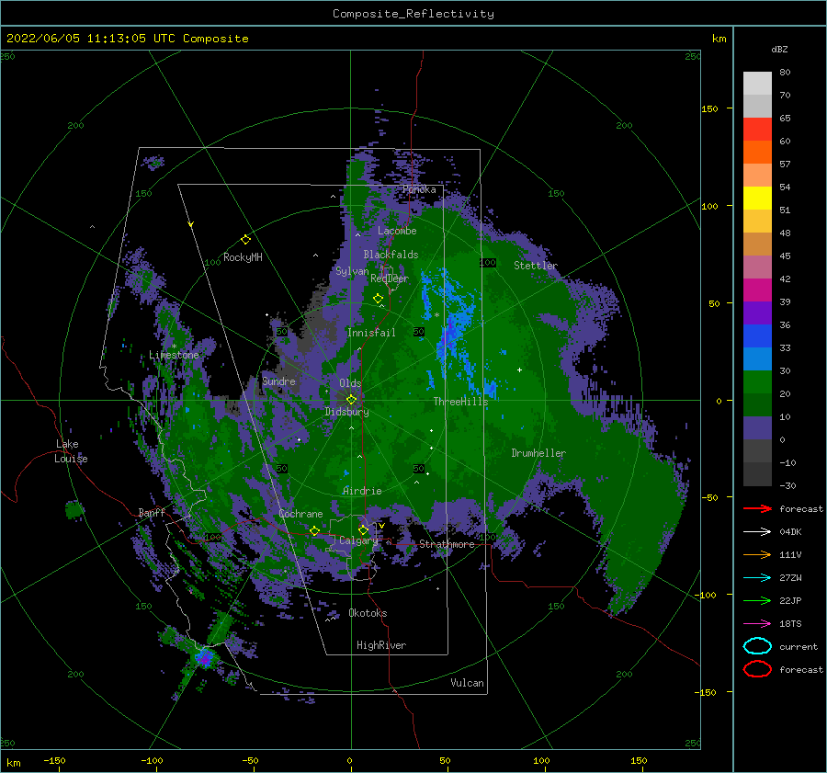
Task: Click the RockyMH label
Action: [243, 257]
